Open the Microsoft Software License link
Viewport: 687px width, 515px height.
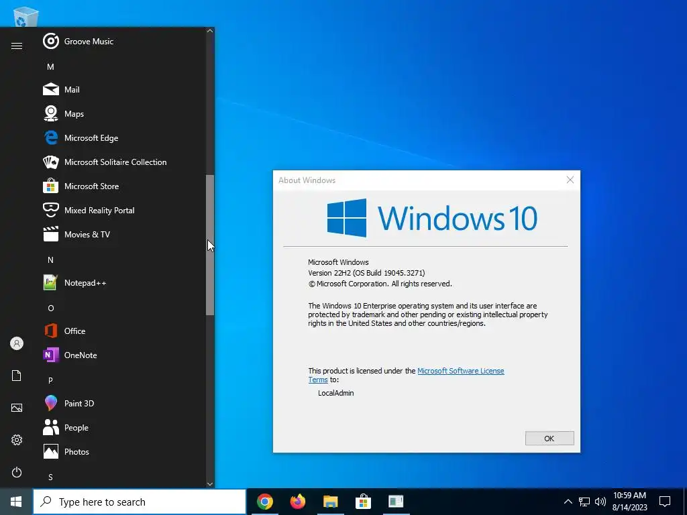460,371
